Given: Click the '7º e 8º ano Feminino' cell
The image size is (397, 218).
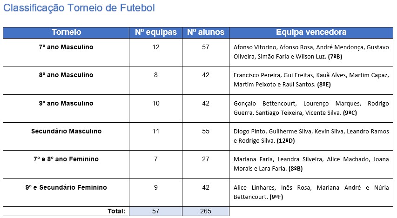Looking at the screenshot, I should click(66, 159).
